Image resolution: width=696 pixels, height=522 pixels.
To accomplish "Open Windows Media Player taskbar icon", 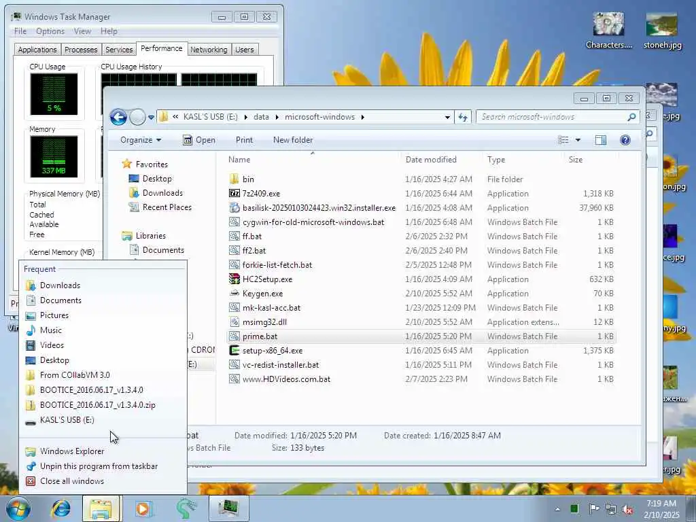I will tap(143, 508).
